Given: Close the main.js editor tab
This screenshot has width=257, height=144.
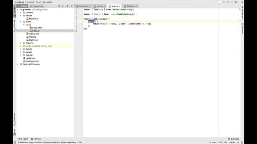Looking at the screenshot, I should click(105, 6).
